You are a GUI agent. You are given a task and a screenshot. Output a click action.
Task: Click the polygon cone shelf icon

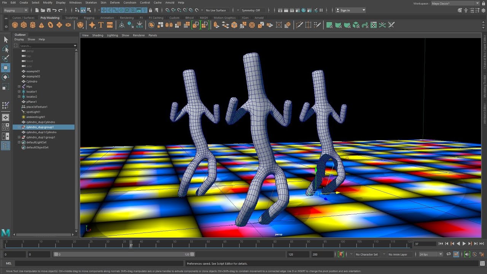[x=41, y=25]
